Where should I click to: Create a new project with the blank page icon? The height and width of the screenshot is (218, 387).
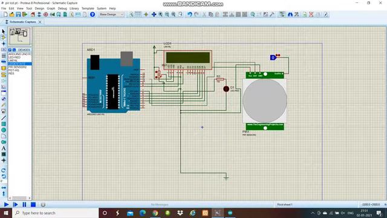5,15
